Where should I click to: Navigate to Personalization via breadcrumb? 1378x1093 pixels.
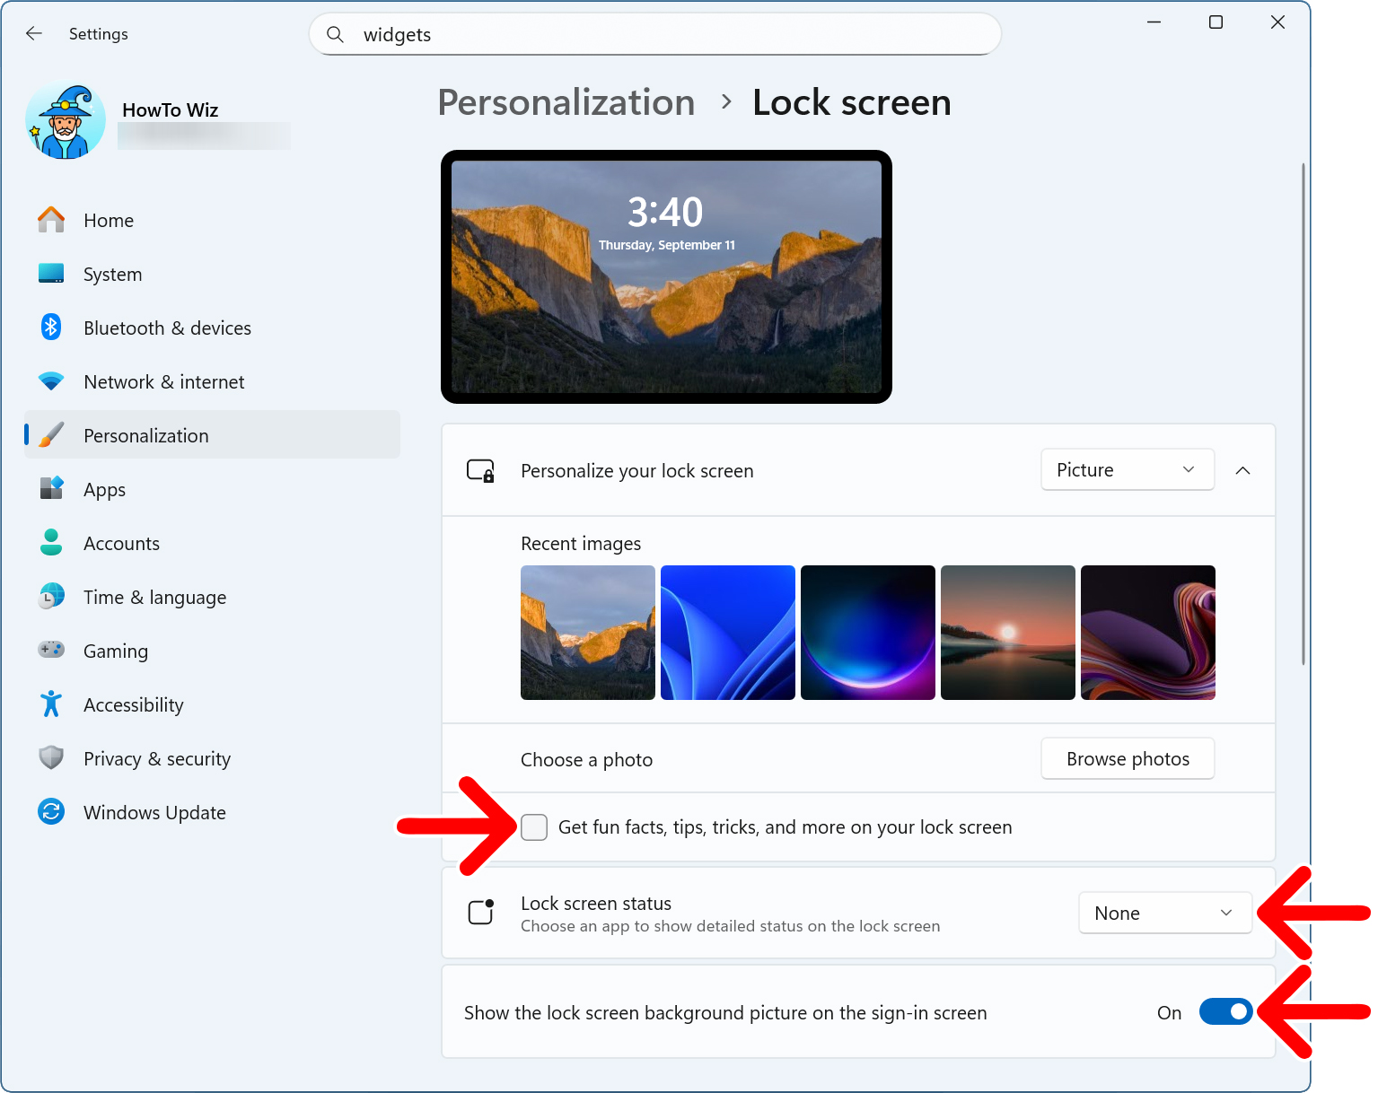tap(566, 102)
